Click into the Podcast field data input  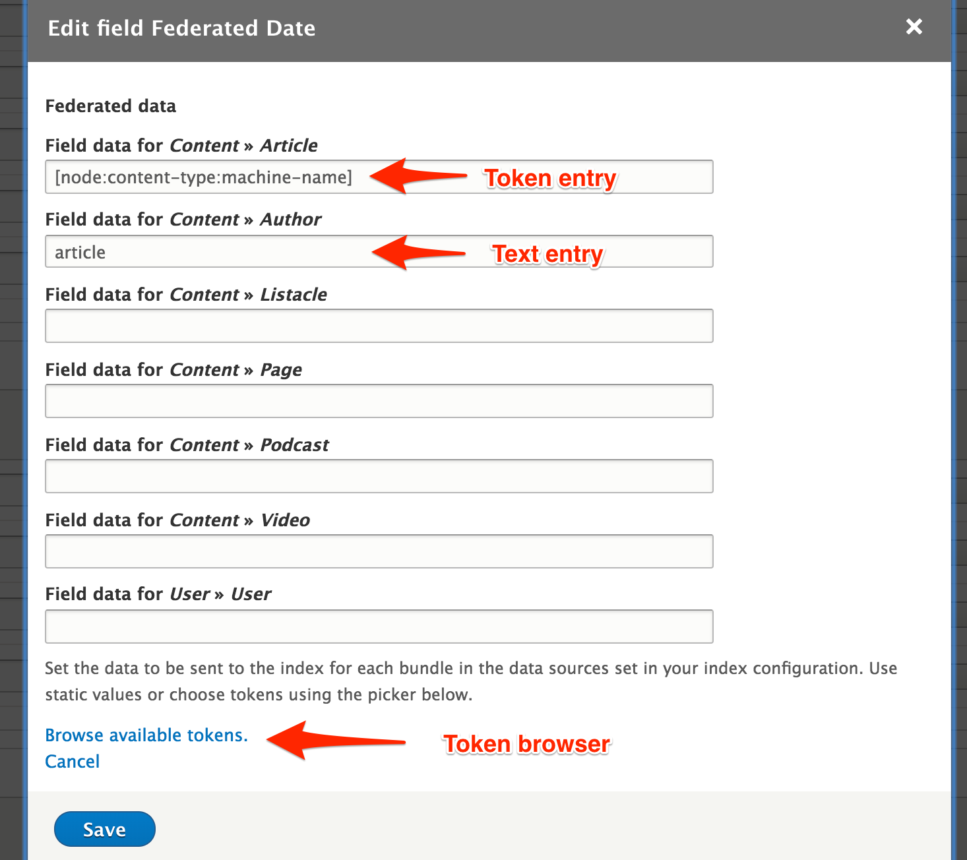pos(379,476)
